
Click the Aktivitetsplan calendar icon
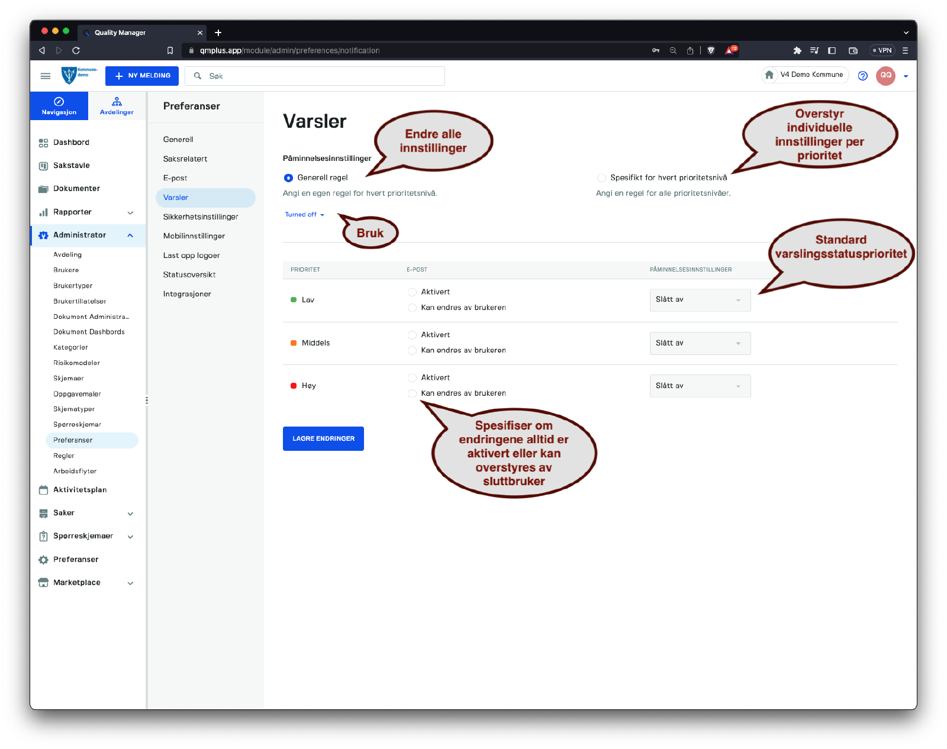click(x=43, y=490)
